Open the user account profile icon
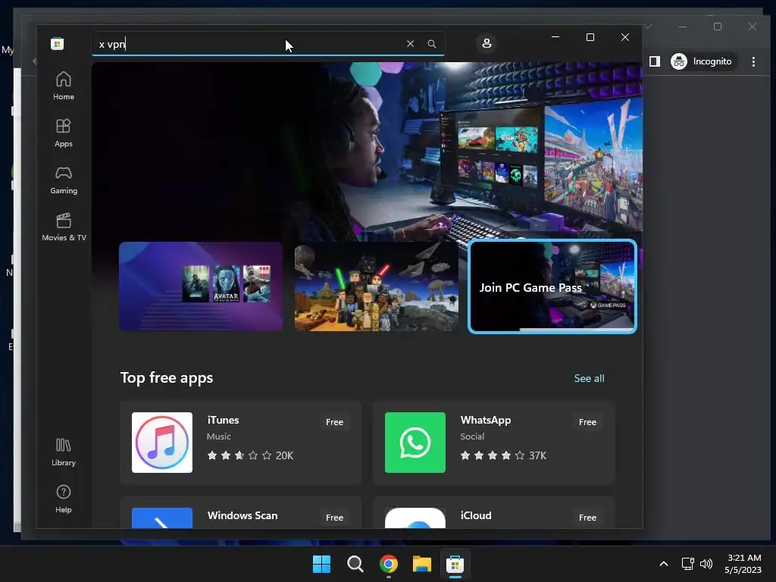 point(487,43)
